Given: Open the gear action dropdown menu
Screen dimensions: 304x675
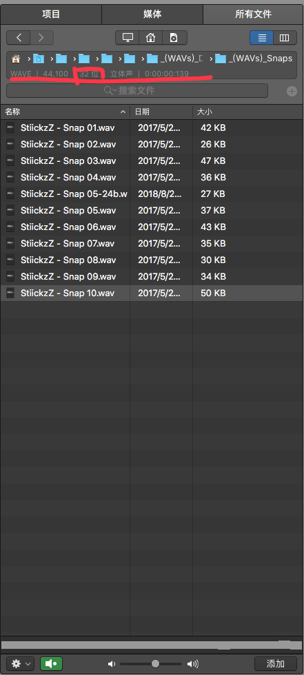Looking at the screenshot, I should point(21,663).
